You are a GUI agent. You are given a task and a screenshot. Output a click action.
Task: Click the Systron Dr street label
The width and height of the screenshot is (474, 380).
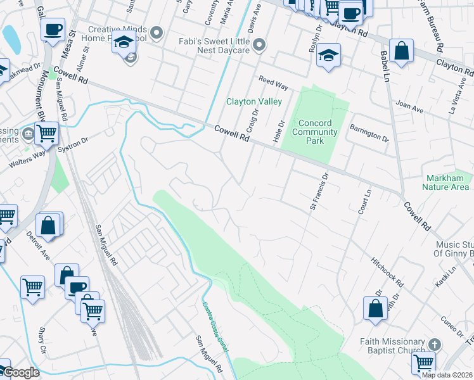click(73, 144)
